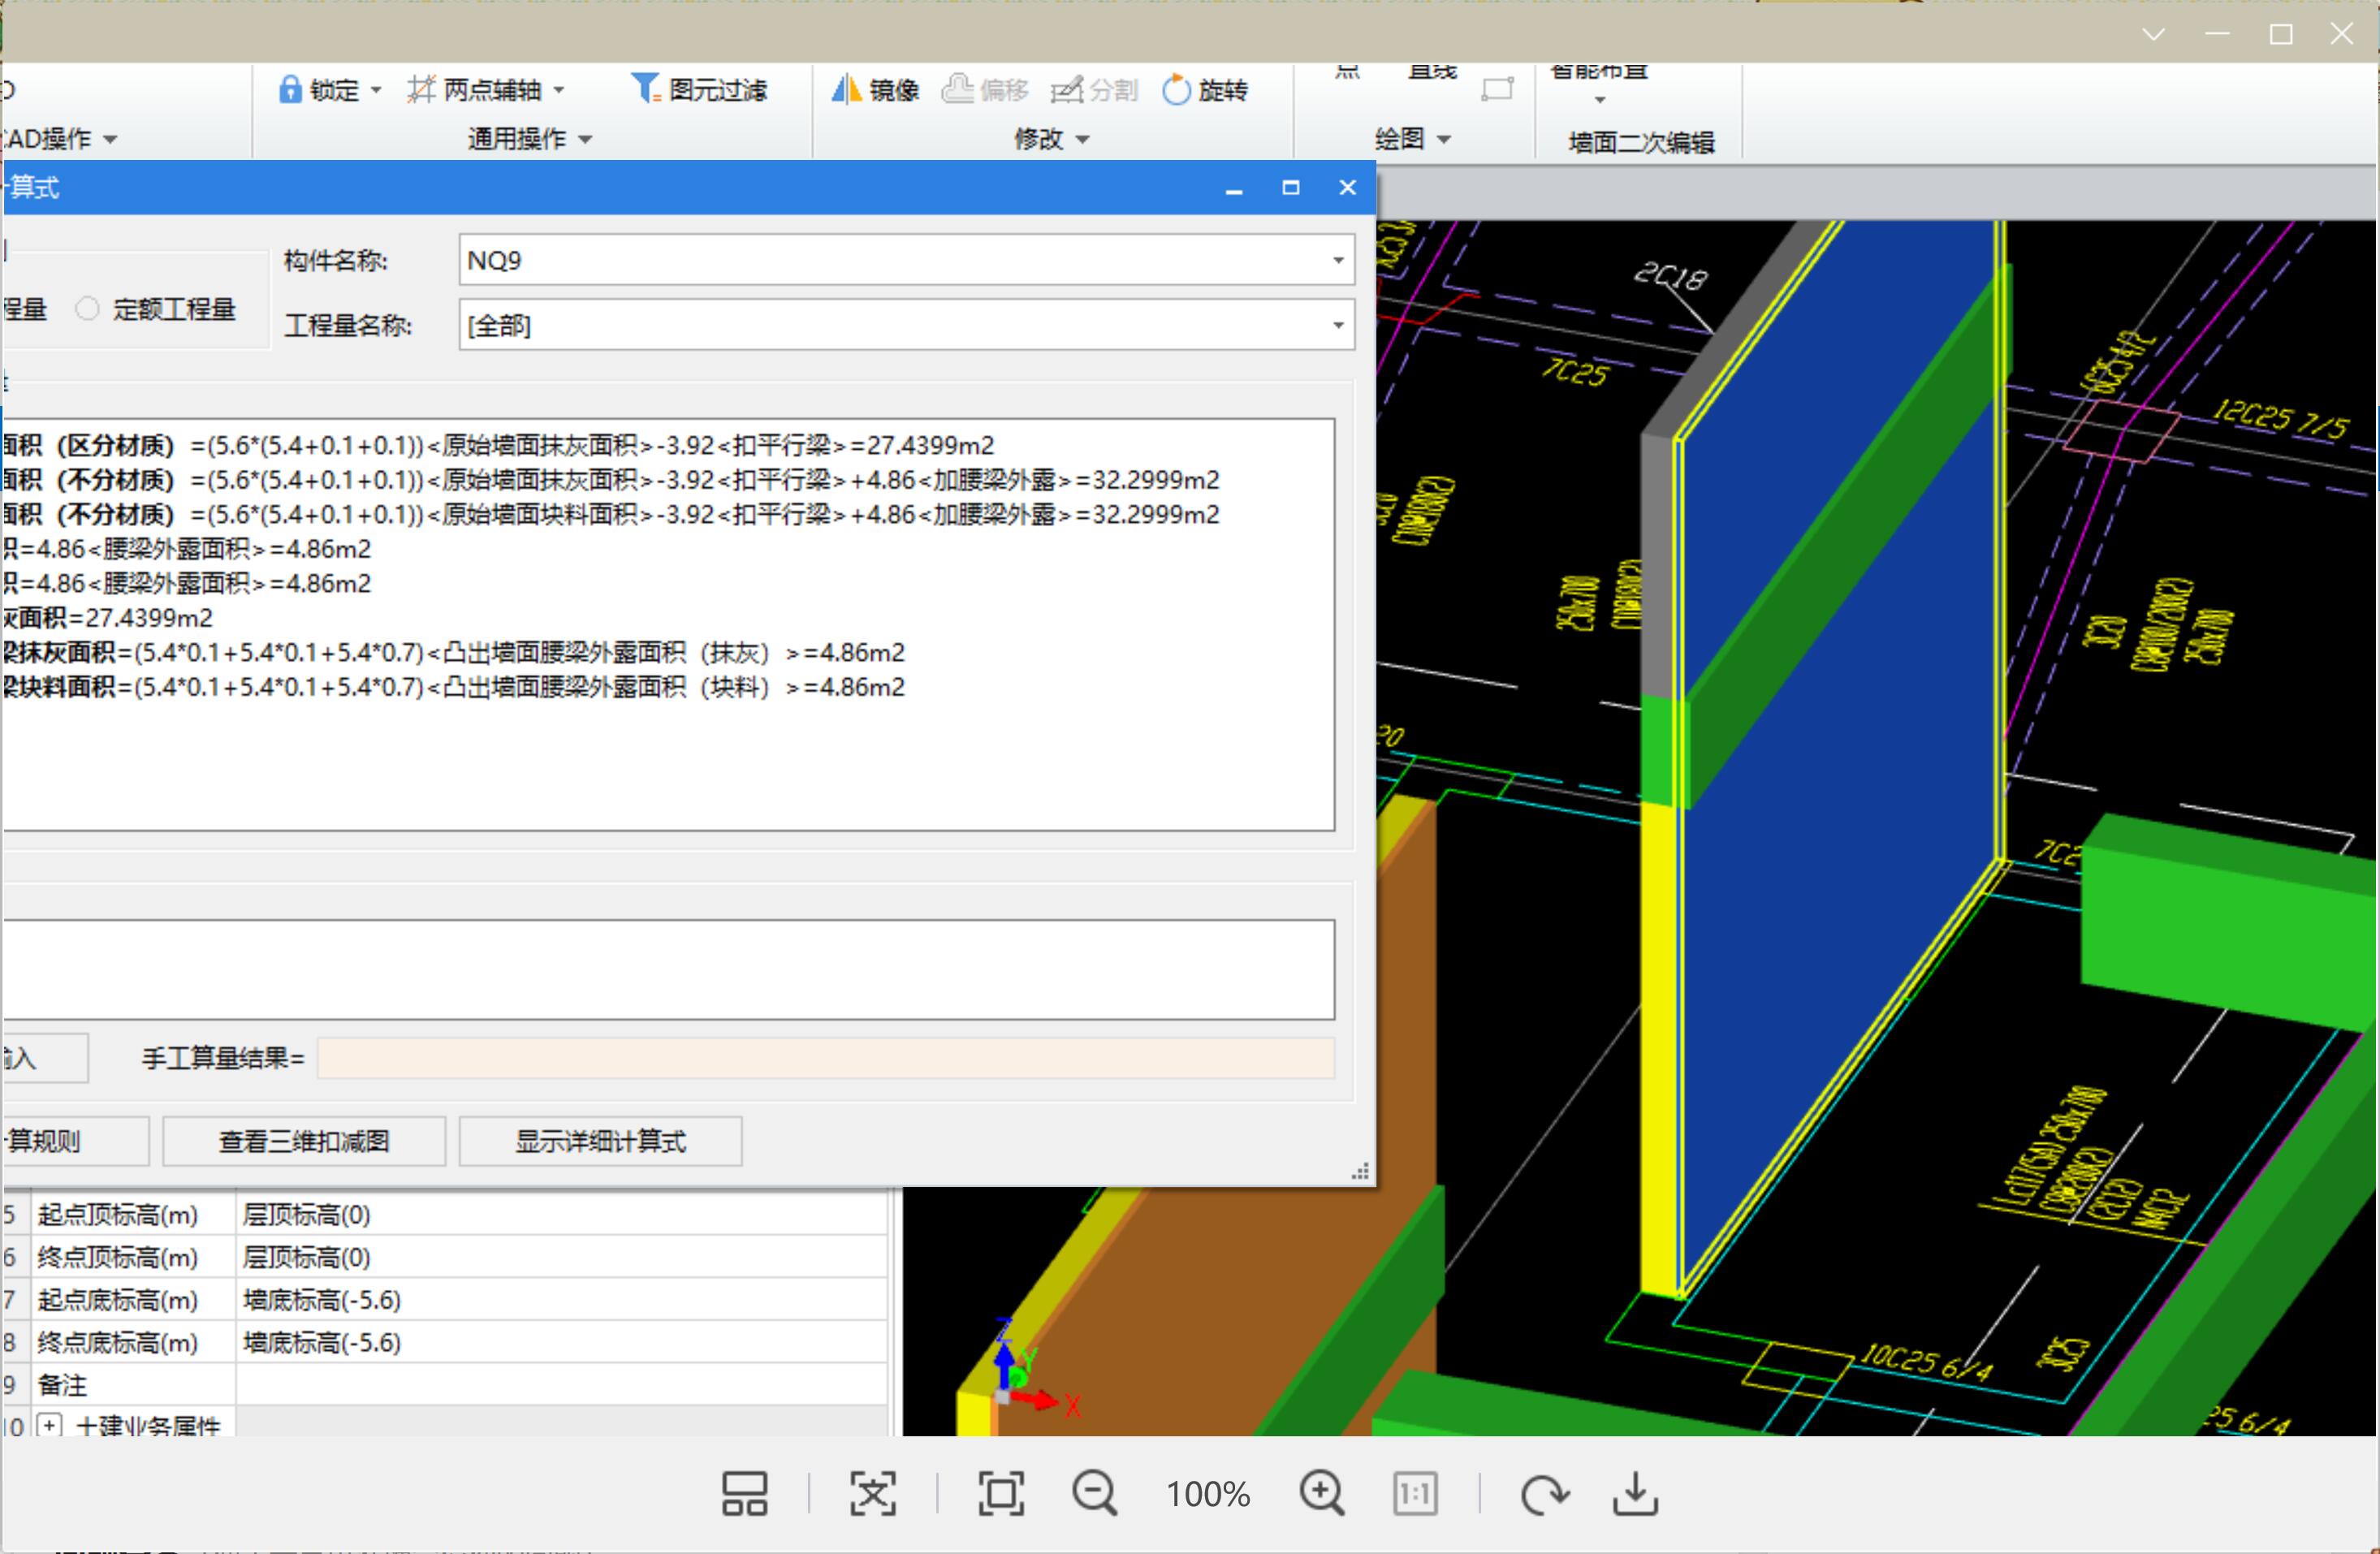Click the fullscreen frame viewer icon
This screenshot has height=1554, width=2380.
[x=1001, y=1494]
